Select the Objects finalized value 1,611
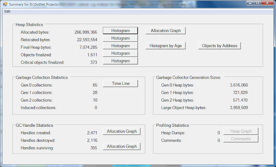 [x=92, y=55]
